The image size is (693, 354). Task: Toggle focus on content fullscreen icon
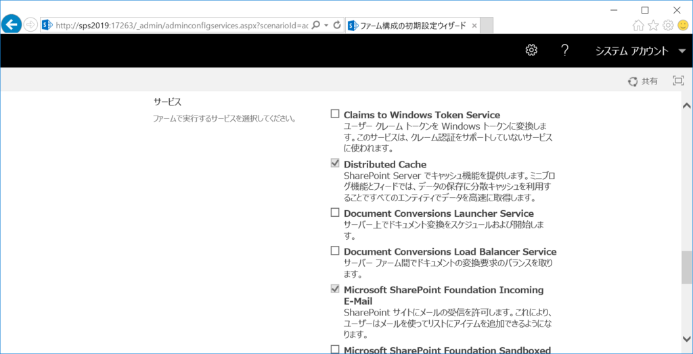tap(678, 80)
